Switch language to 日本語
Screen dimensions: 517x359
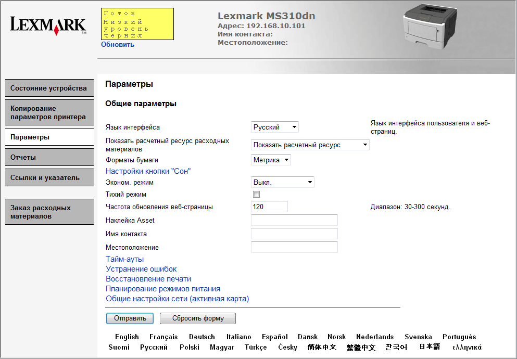point(430,347)
